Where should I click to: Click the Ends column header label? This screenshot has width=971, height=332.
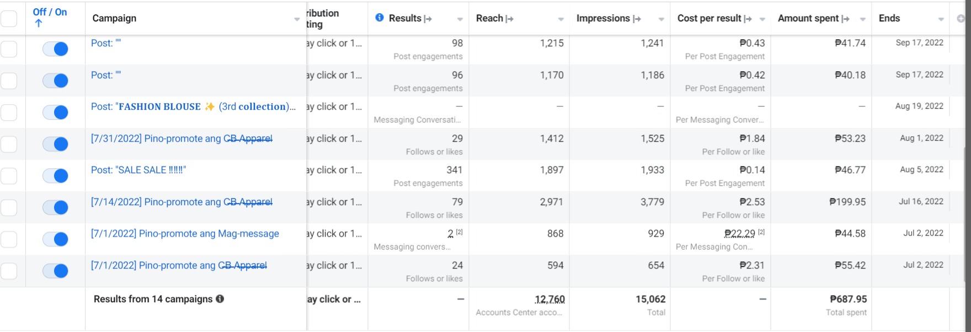click(889, 18)
